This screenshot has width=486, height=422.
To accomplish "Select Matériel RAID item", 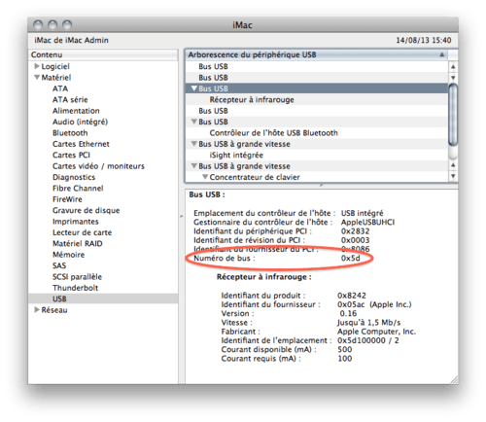I will (78, 243).
